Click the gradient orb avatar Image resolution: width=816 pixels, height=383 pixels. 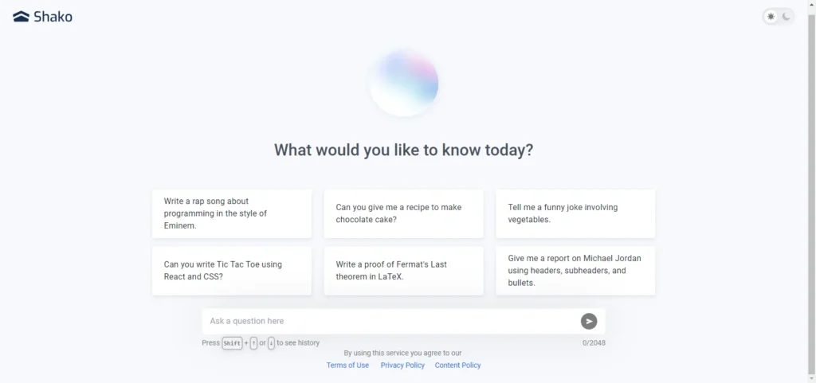click(x=404, y=83)
